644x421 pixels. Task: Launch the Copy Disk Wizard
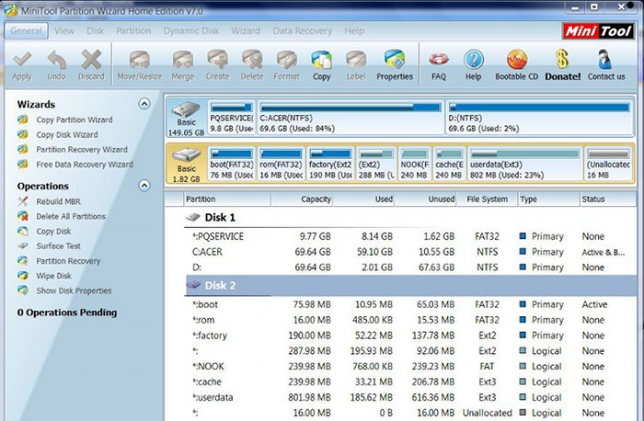pos(67,134)
